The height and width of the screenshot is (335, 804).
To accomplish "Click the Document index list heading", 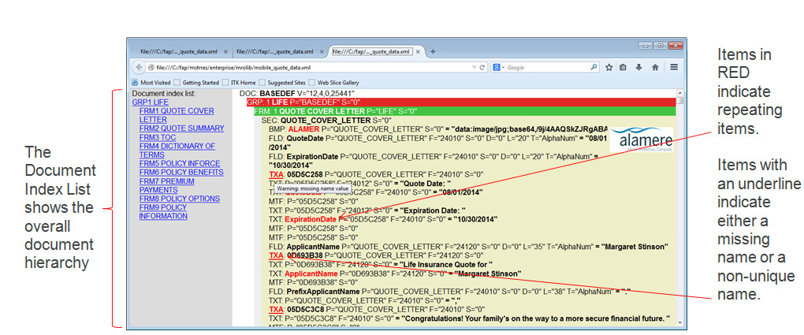I will click(x=164, y=94).
